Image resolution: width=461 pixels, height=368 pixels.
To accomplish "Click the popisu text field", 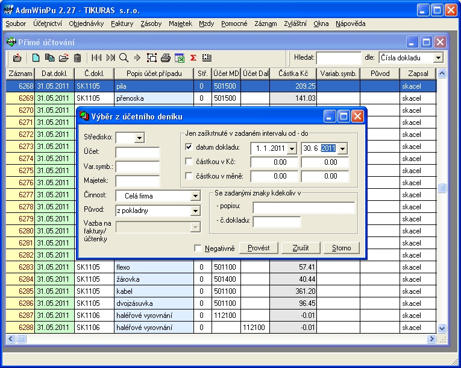I will point(304,208).
